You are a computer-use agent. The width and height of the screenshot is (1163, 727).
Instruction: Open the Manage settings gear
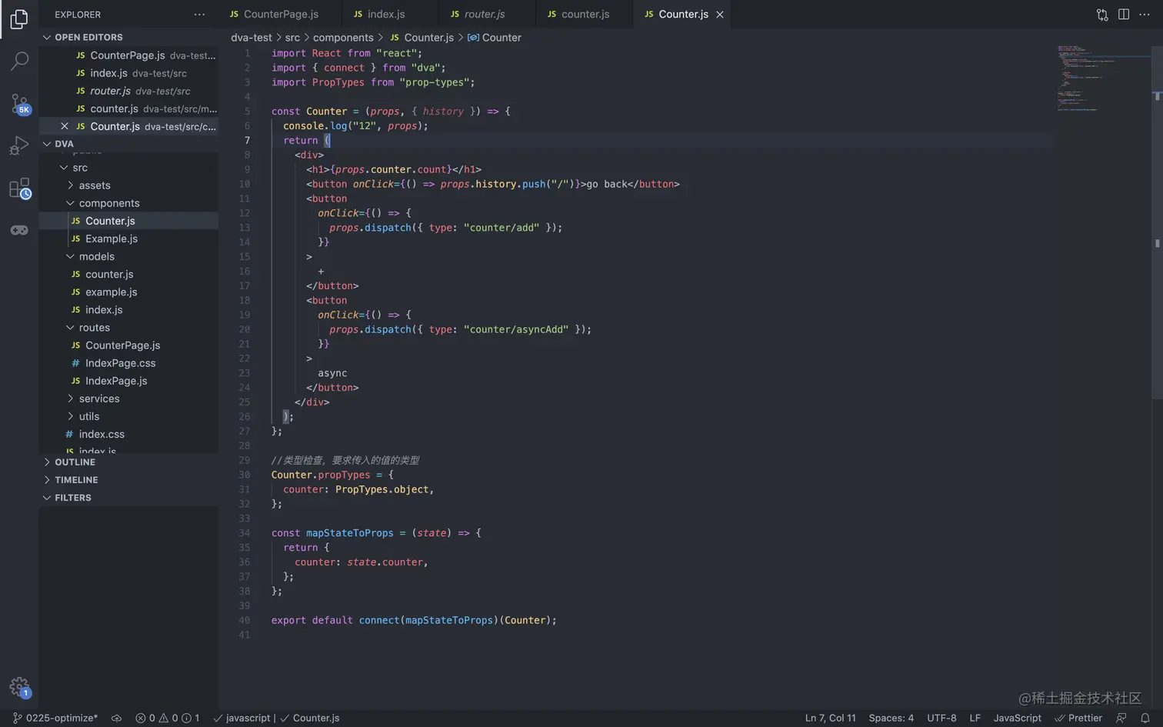pos(19,687)
